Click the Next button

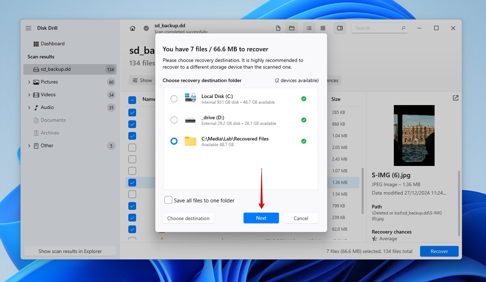coord(261,218)
